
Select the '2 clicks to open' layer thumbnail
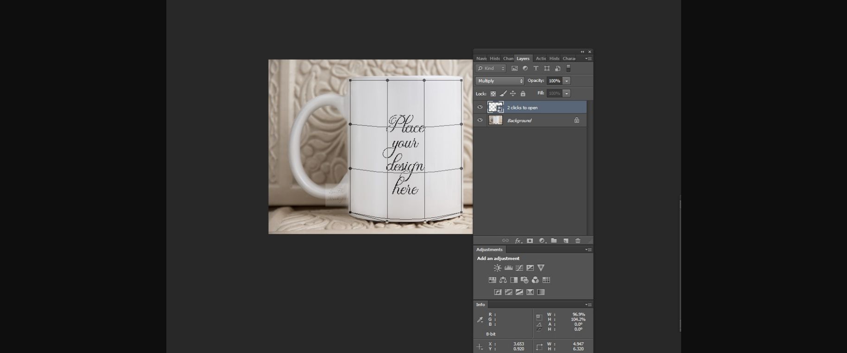click(495, 107)
